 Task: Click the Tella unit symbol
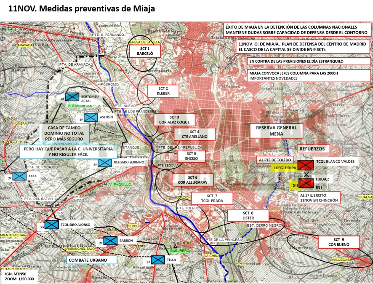(x=158, y=260)
